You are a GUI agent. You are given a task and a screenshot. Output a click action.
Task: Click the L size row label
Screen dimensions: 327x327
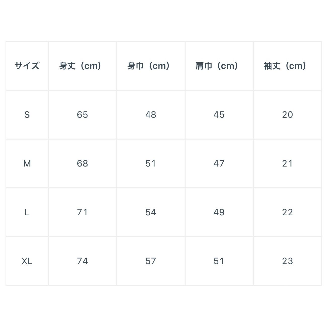(27, 212)
